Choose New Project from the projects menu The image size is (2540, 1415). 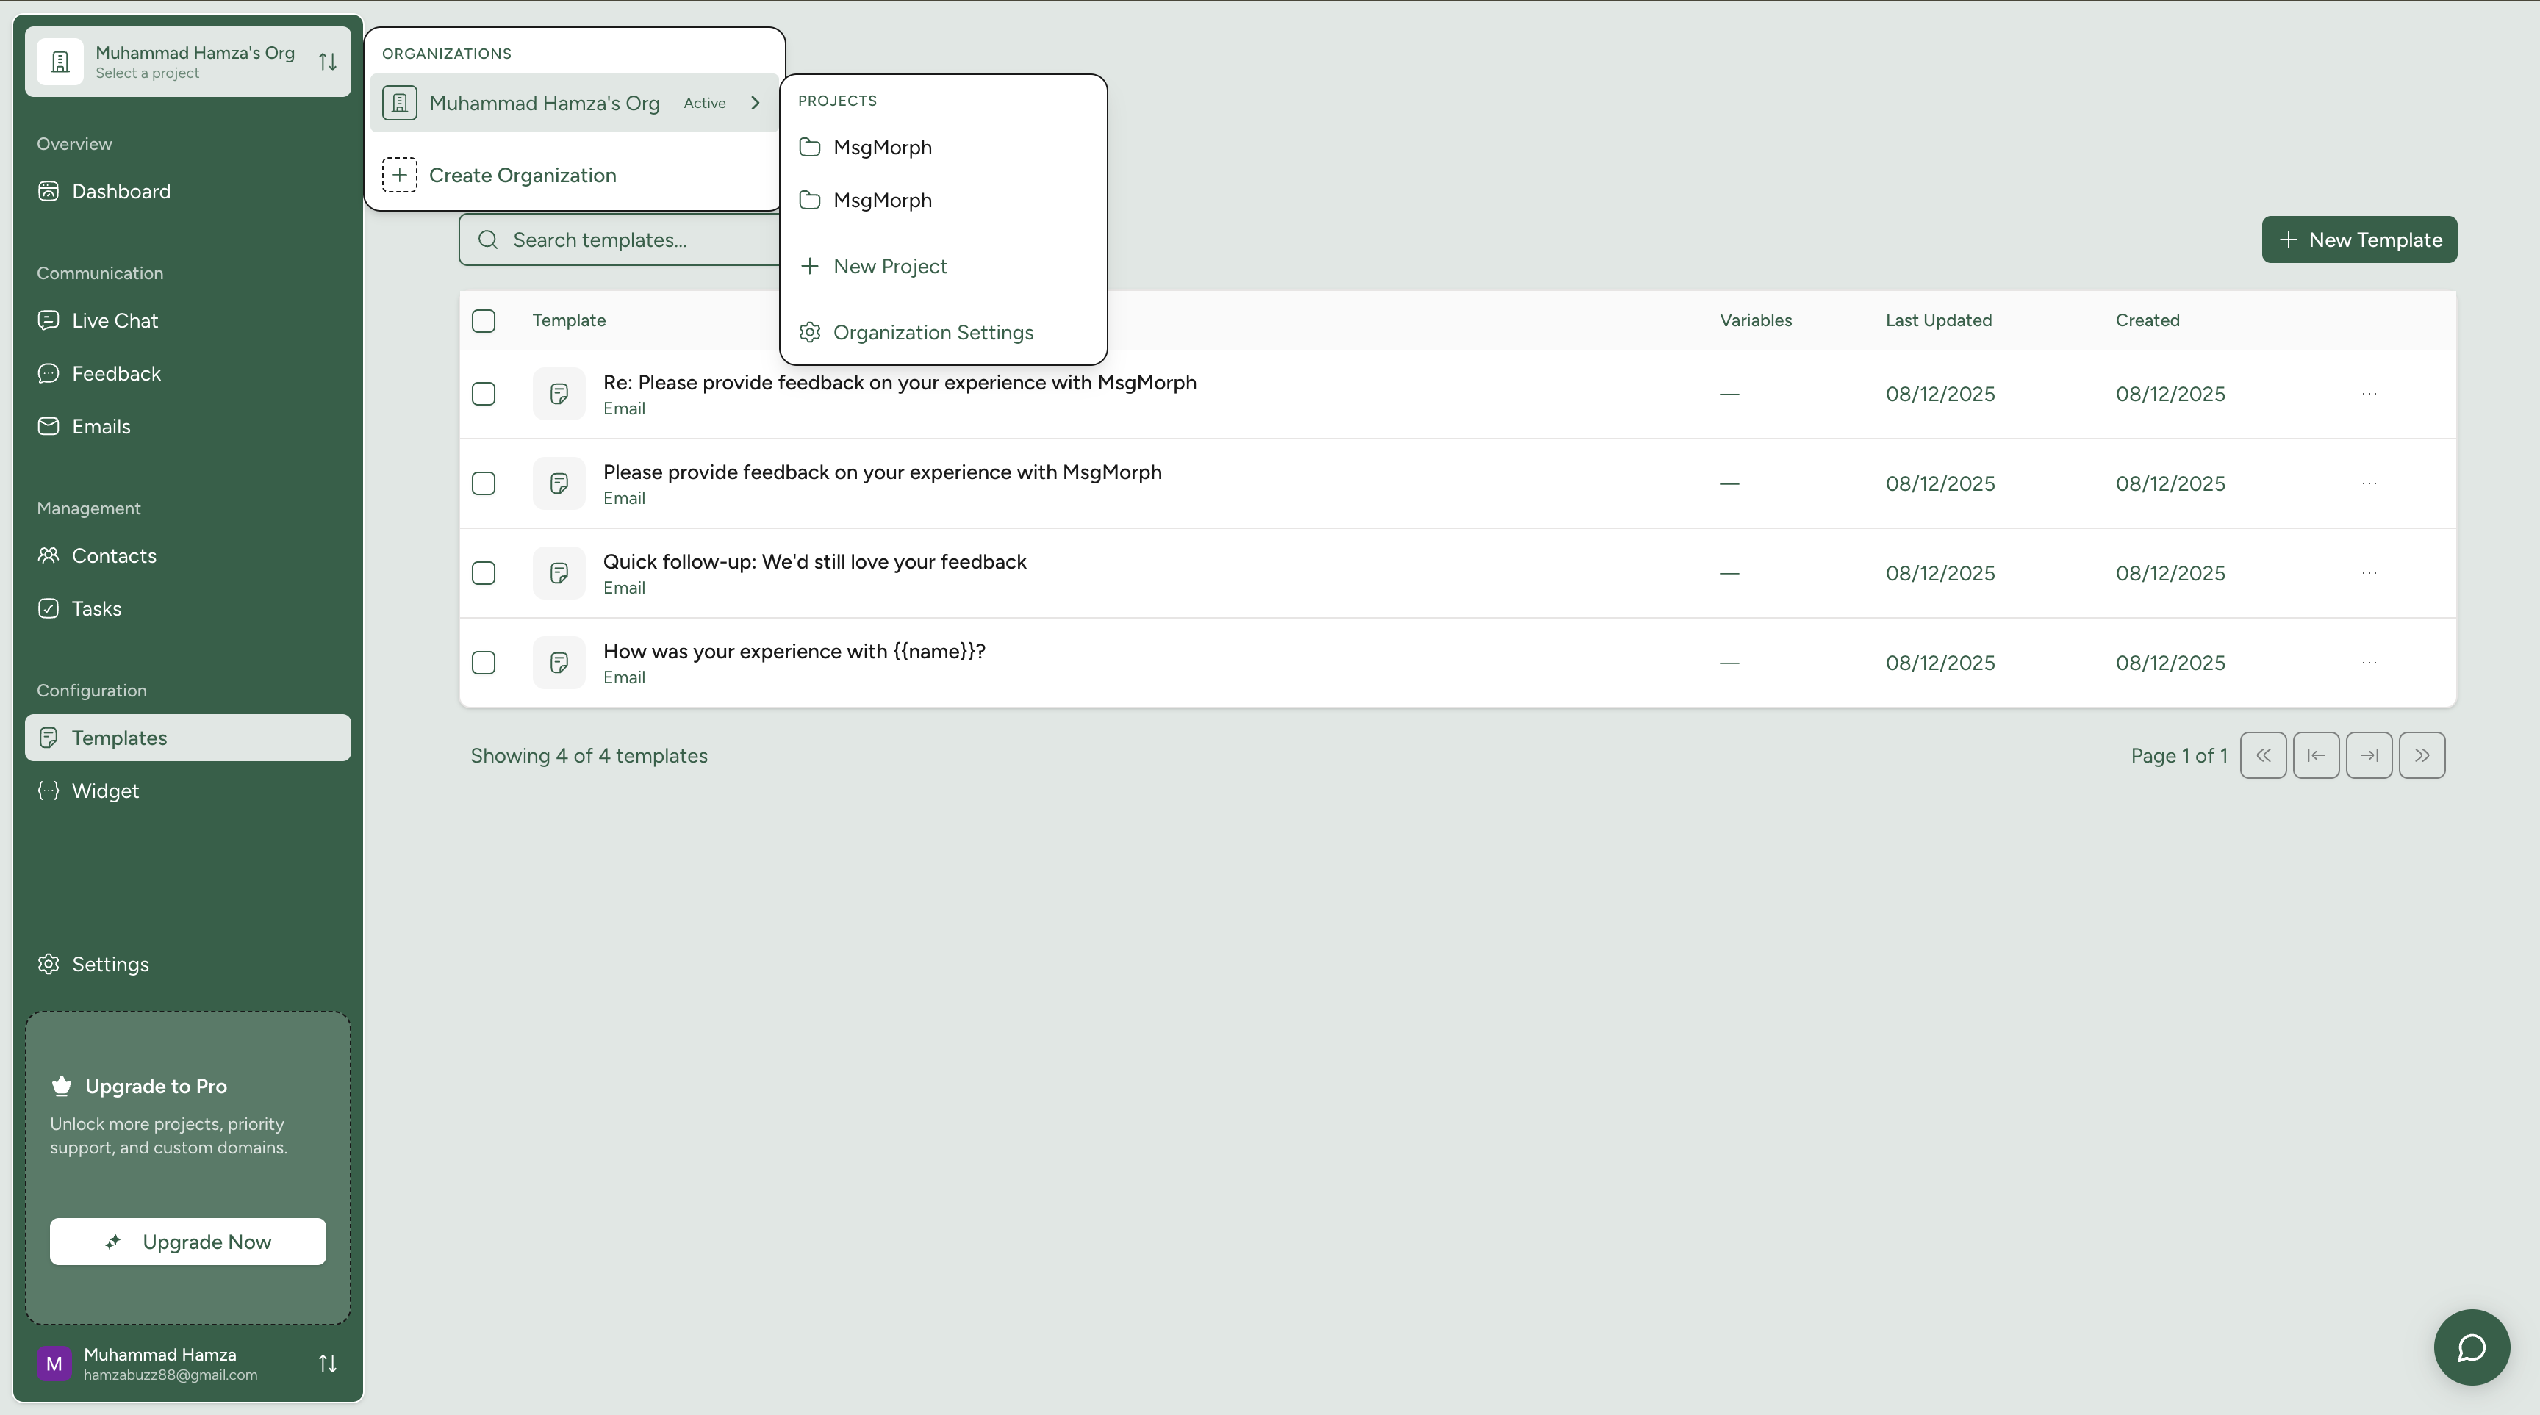point(889,266)
